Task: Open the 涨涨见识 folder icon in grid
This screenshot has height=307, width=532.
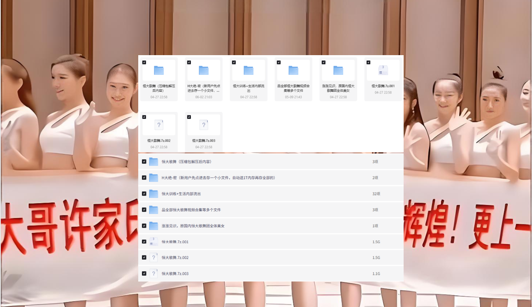Action: pyautogui.click(x=338, y=70)
